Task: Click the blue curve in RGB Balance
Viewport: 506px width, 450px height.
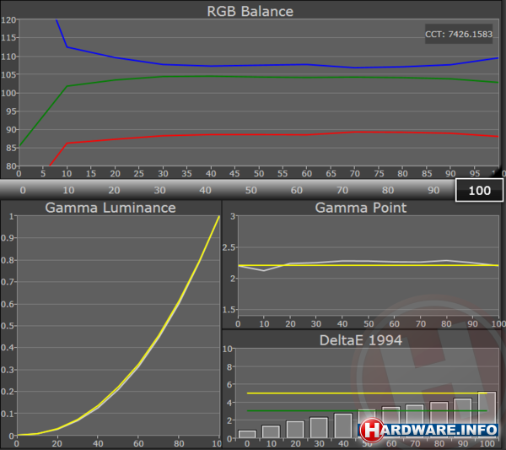Action: click(258, 65)
